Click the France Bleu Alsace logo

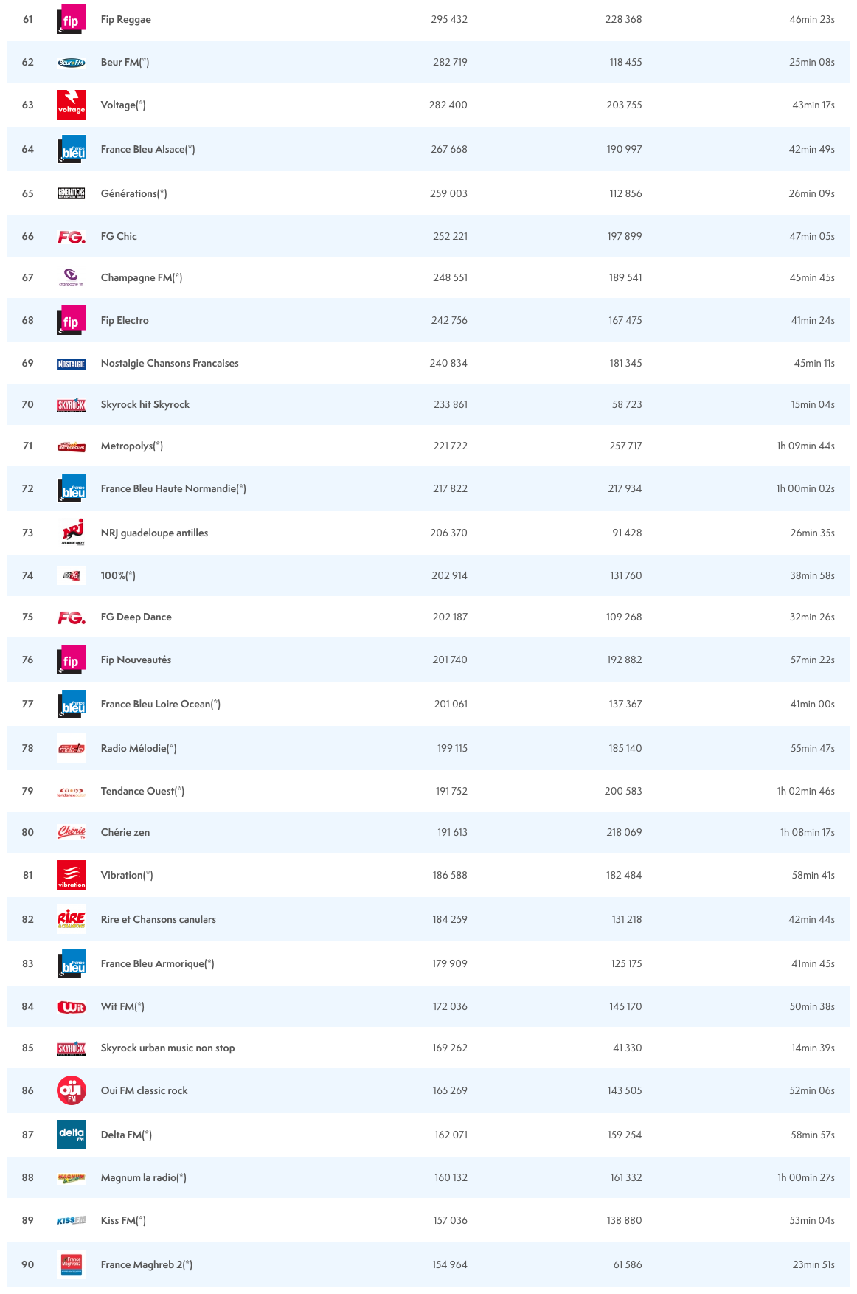72,149
